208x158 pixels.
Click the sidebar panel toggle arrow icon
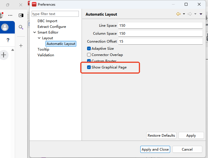coord(21,15)
